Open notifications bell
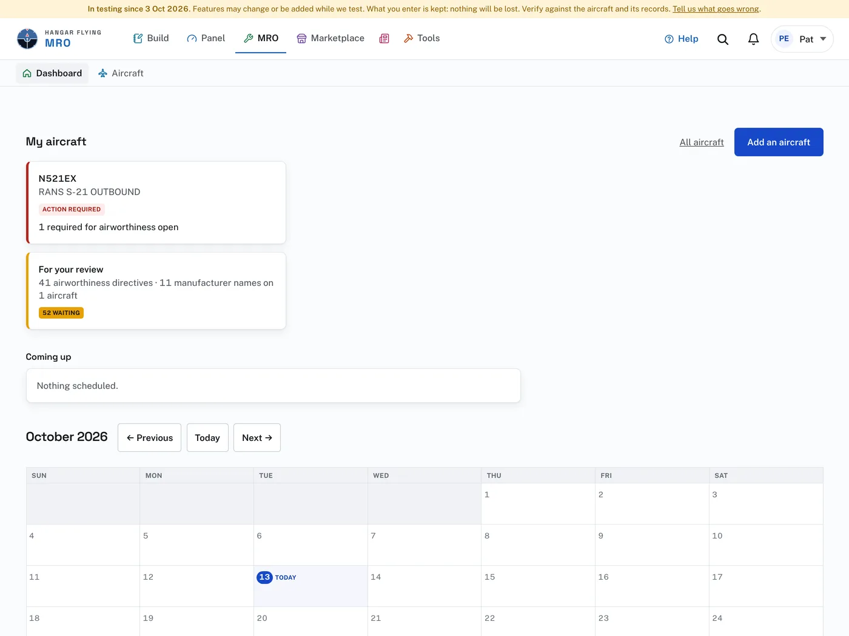Image resolution: width=849 pixels, height=636 pixels. tap(753, 39)
